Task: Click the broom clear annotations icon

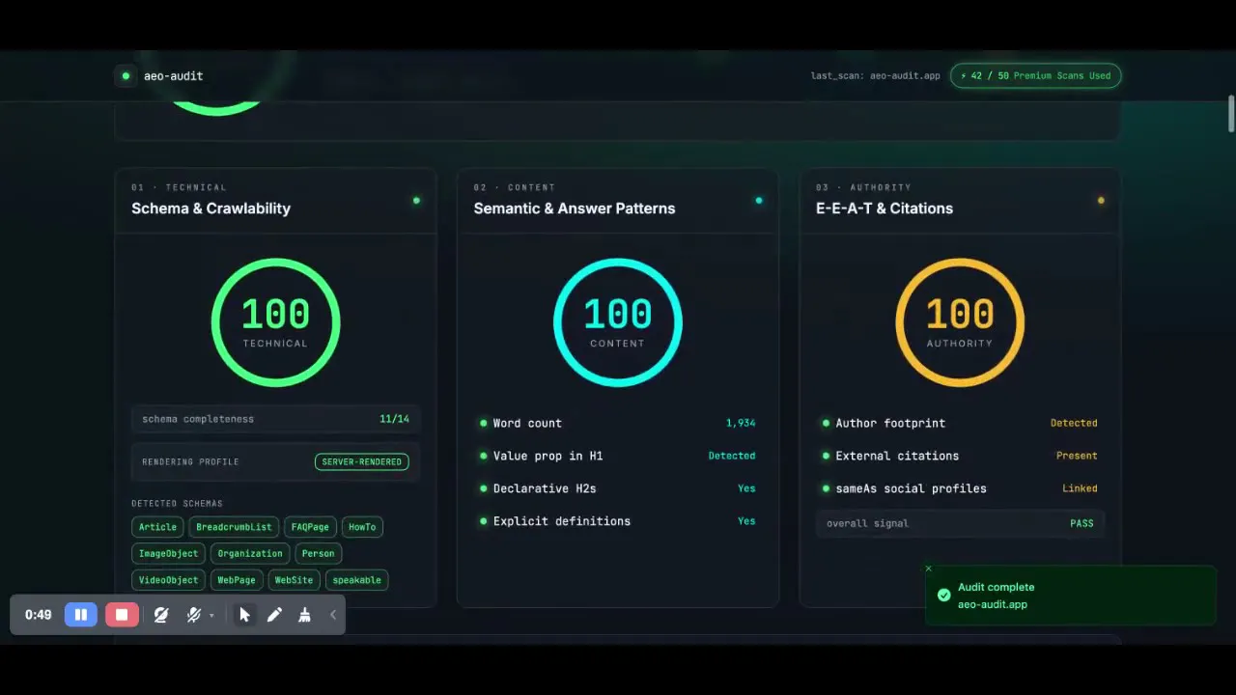Action: (305, 615)
